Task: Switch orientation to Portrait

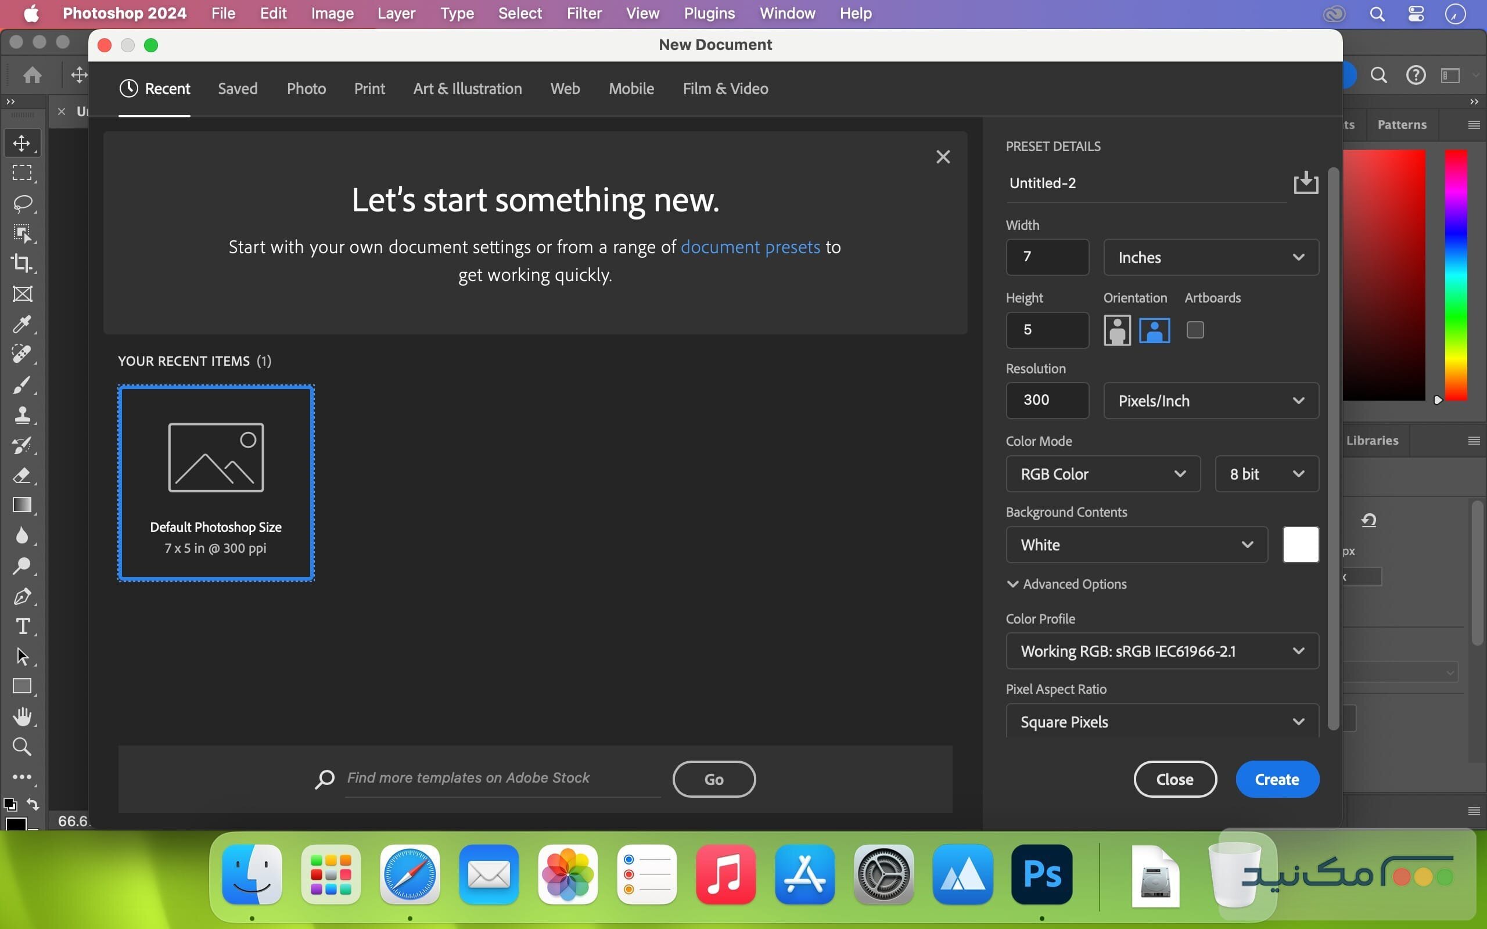Action: [1117, 330]
